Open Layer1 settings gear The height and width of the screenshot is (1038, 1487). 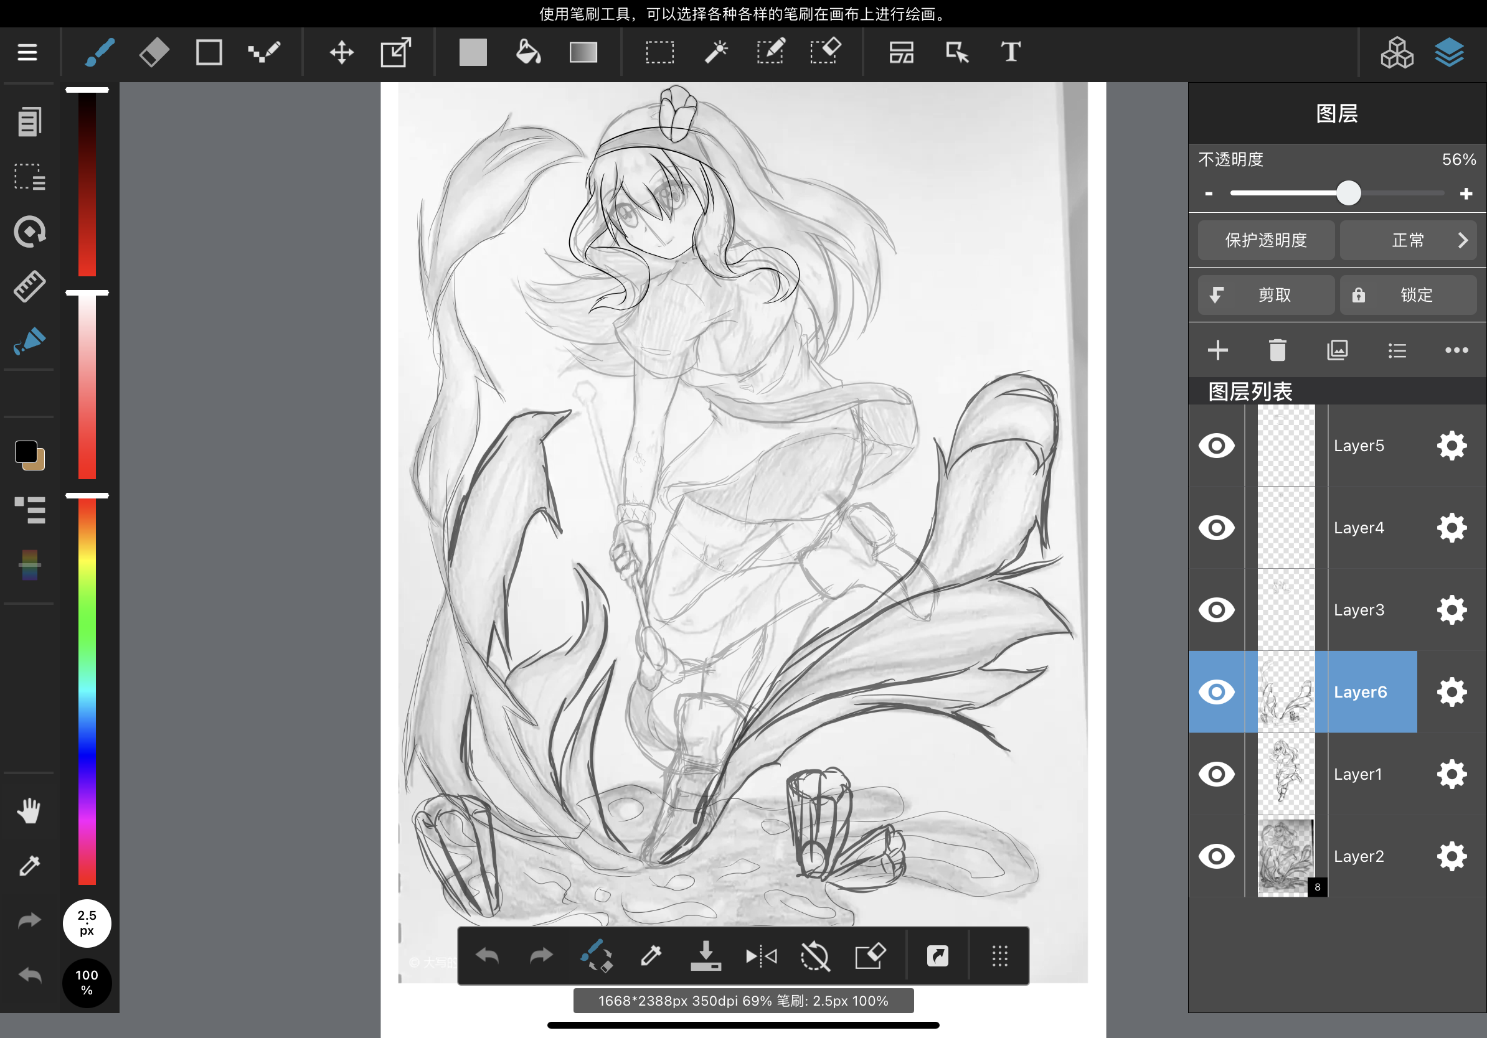1452,774
